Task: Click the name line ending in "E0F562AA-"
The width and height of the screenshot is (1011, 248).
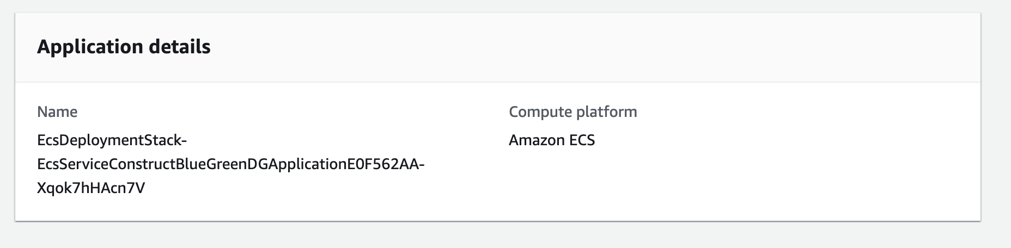Action: 230,164
